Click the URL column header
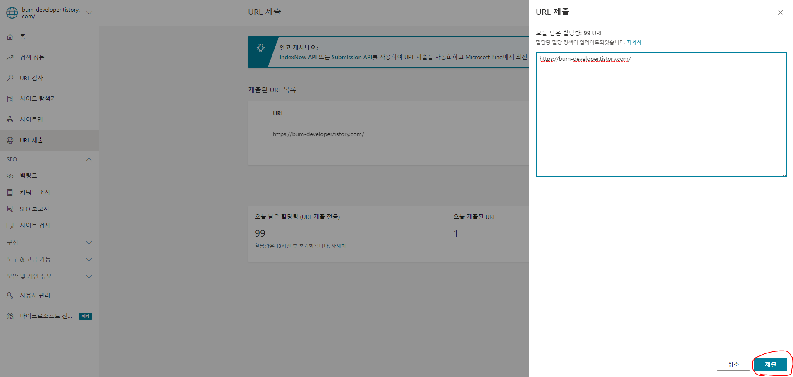The height and width of the screenshot is (377, 793). 278,113
